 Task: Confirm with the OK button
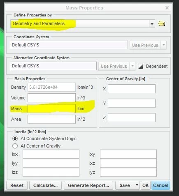(145, 185)
